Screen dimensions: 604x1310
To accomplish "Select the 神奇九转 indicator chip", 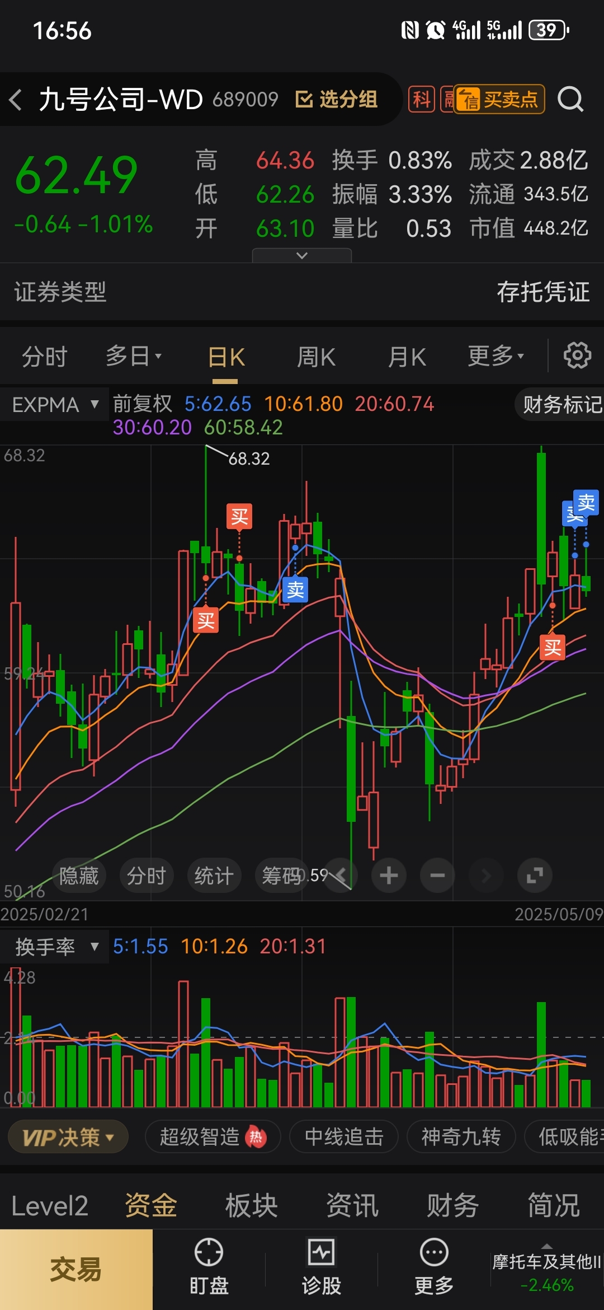I will pos(461,1137).
